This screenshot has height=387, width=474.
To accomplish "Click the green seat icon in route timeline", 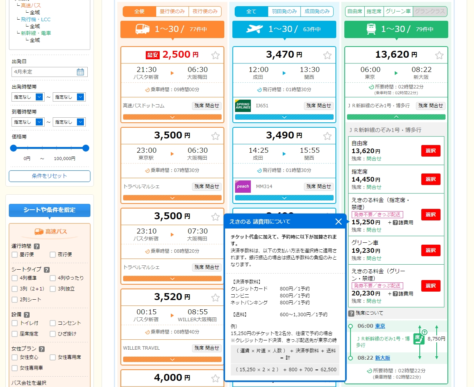I will [x=419, y=339].
